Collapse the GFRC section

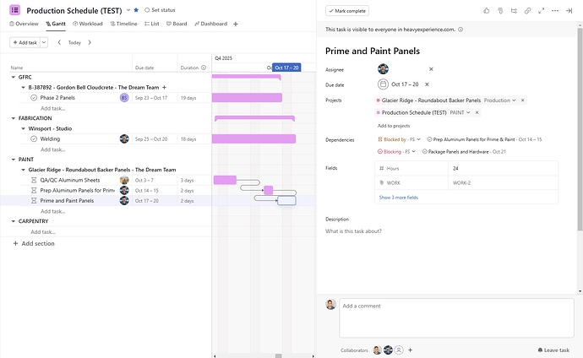(14, 77)
